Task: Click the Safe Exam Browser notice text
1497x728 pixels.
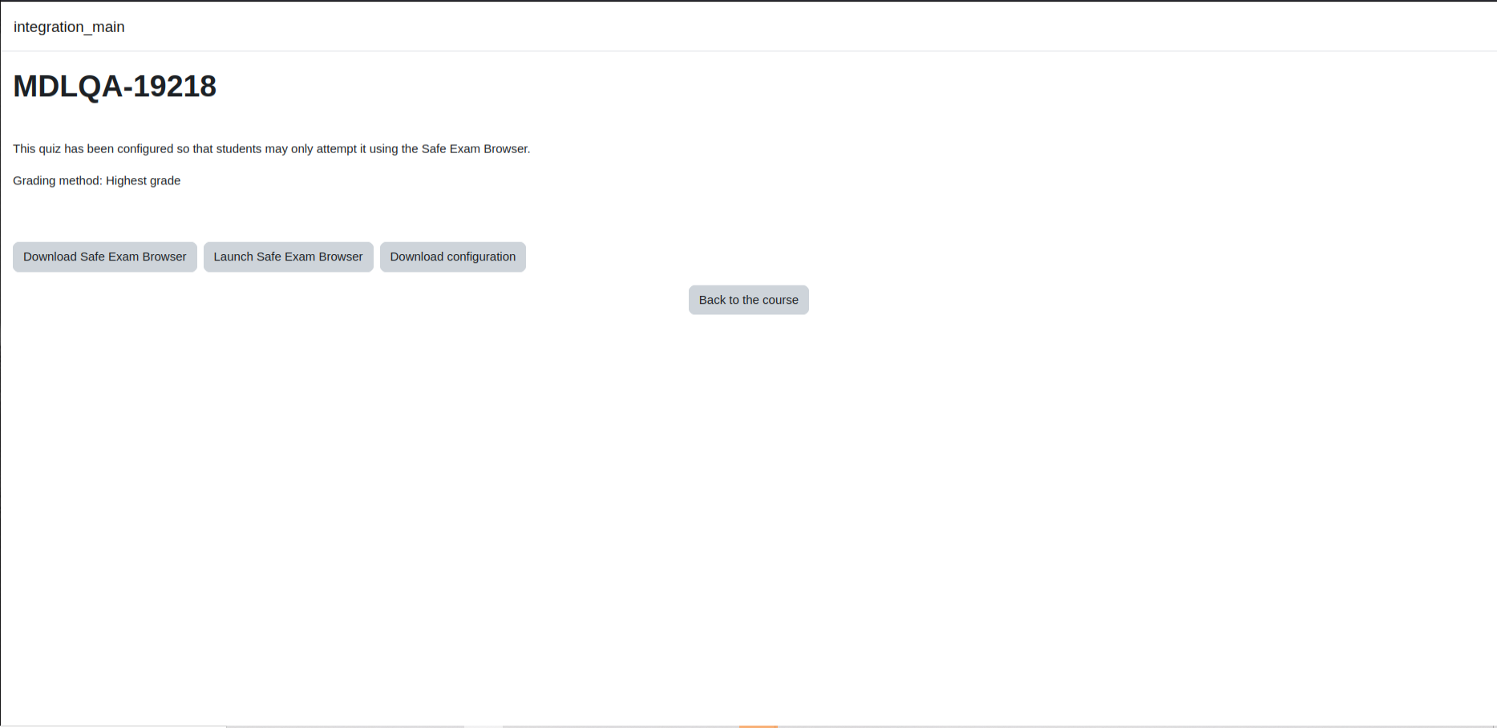Action: [x=272, y=148]
